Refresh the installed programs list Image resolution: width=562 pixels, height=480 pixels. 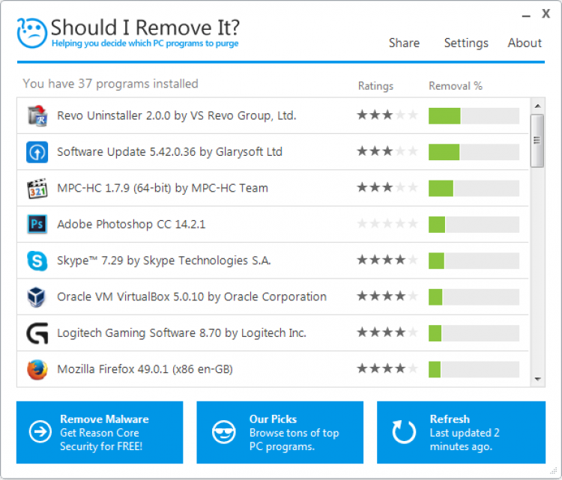pyautogui.click(x=462, y=432)
